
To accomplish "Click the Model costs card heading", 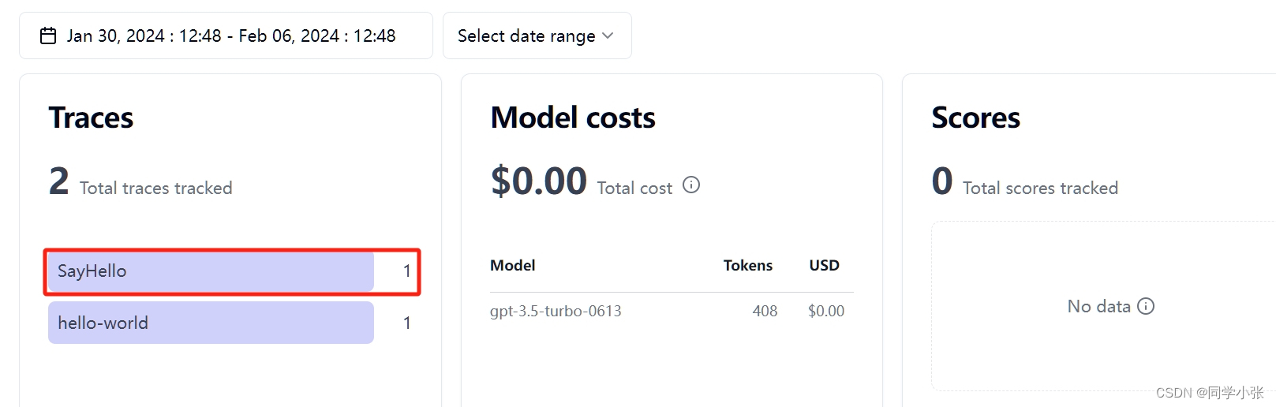I will (x=573, y=118).
